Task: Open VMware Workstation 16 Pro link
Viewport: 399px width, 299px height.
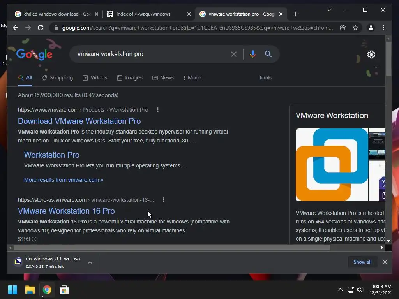Action: (x=66, y=211)
